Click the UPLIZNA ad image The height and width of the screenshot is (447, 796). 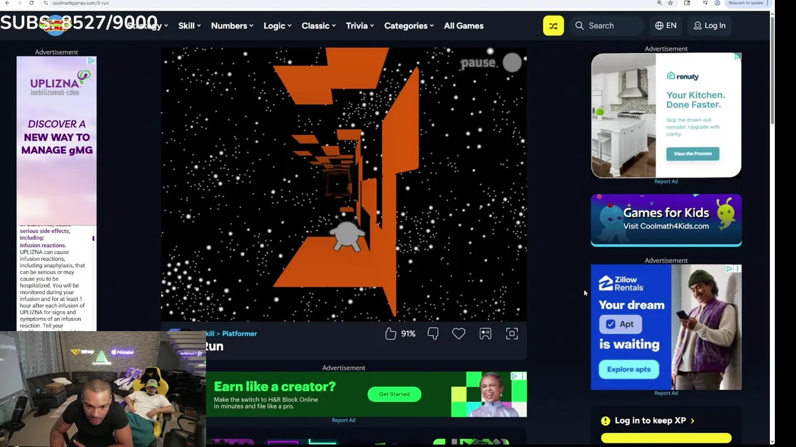pos(57,140)
